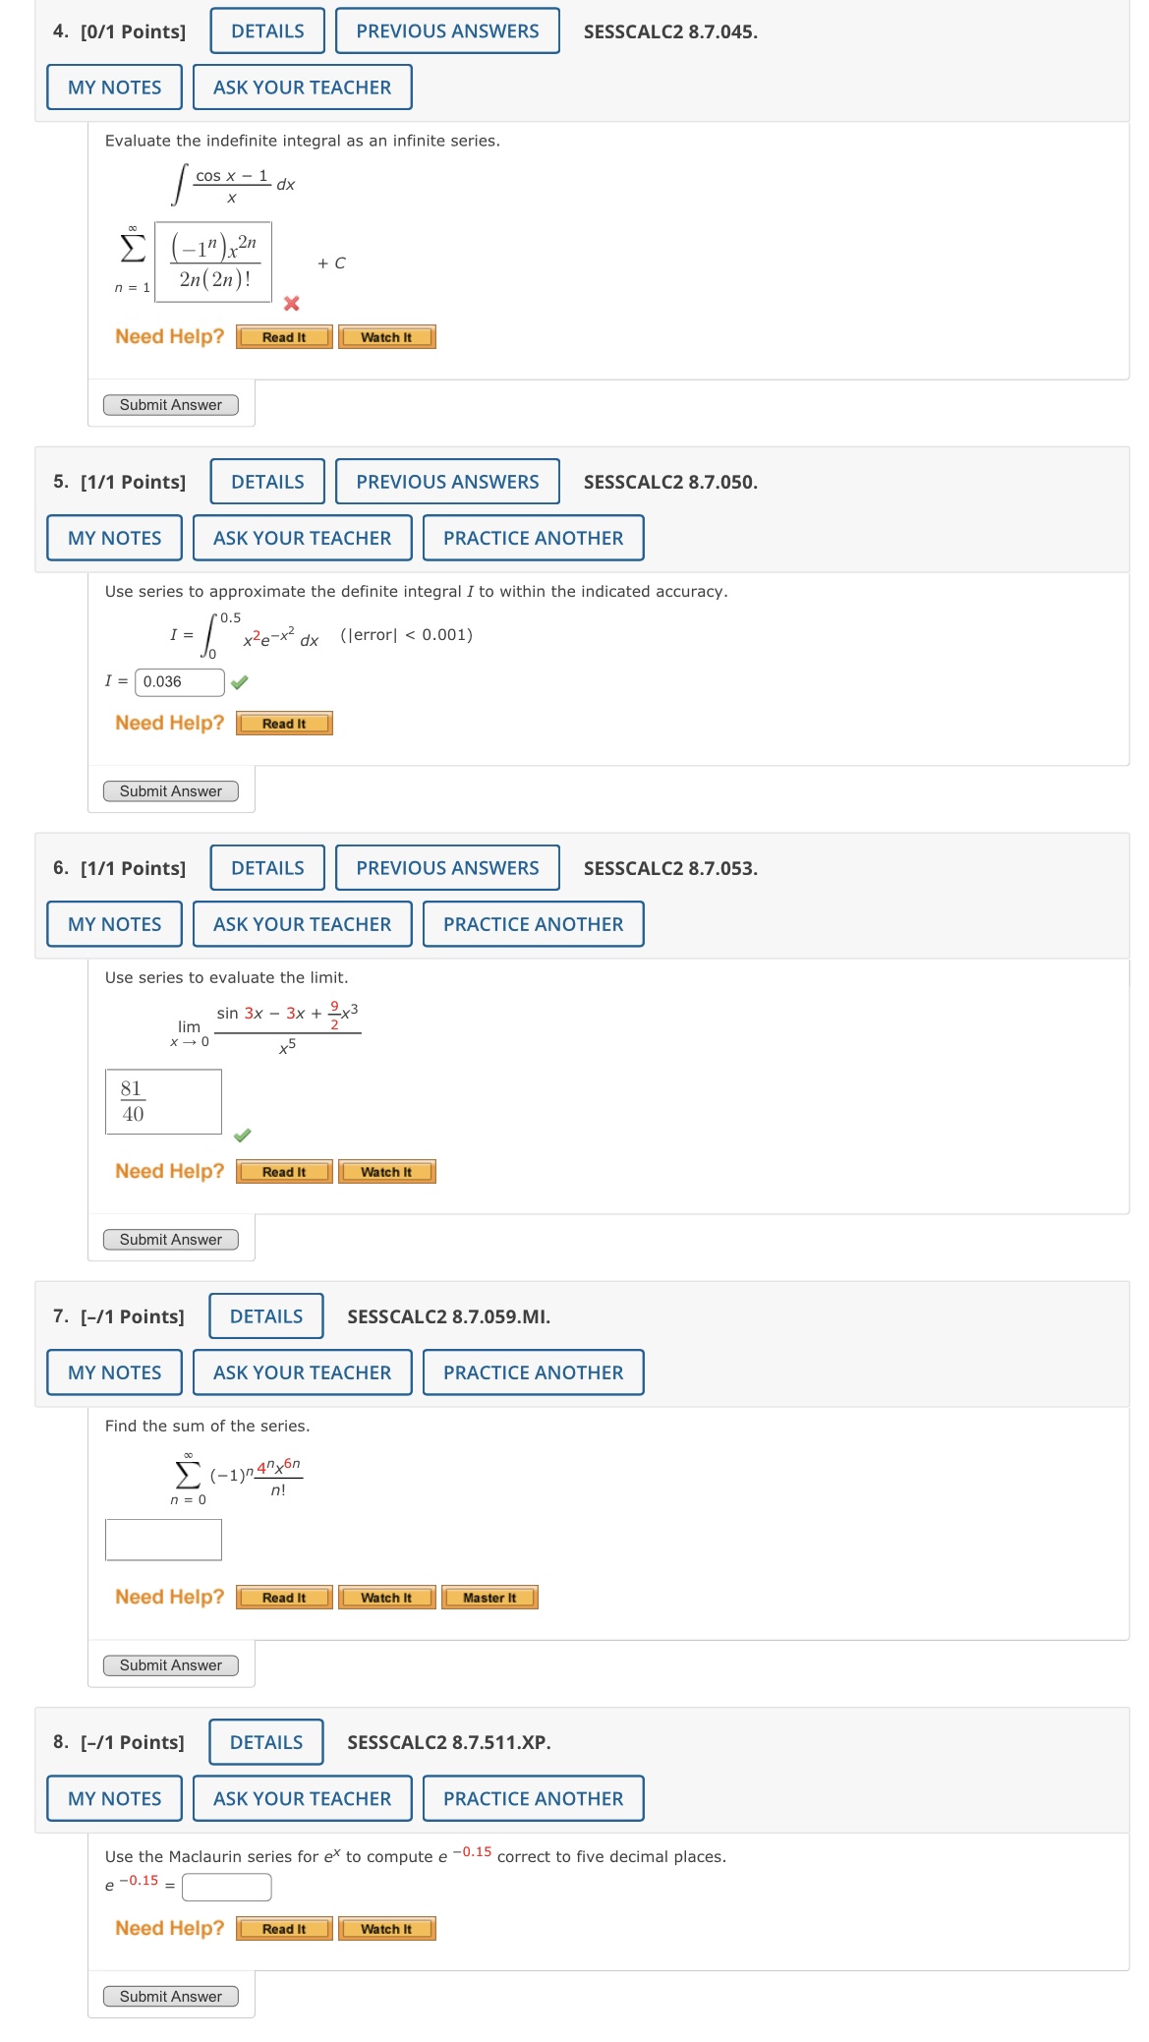Open Read It for the limit problem 6
Viewport: 1149px width, 2042px height.
[284, 1172]
